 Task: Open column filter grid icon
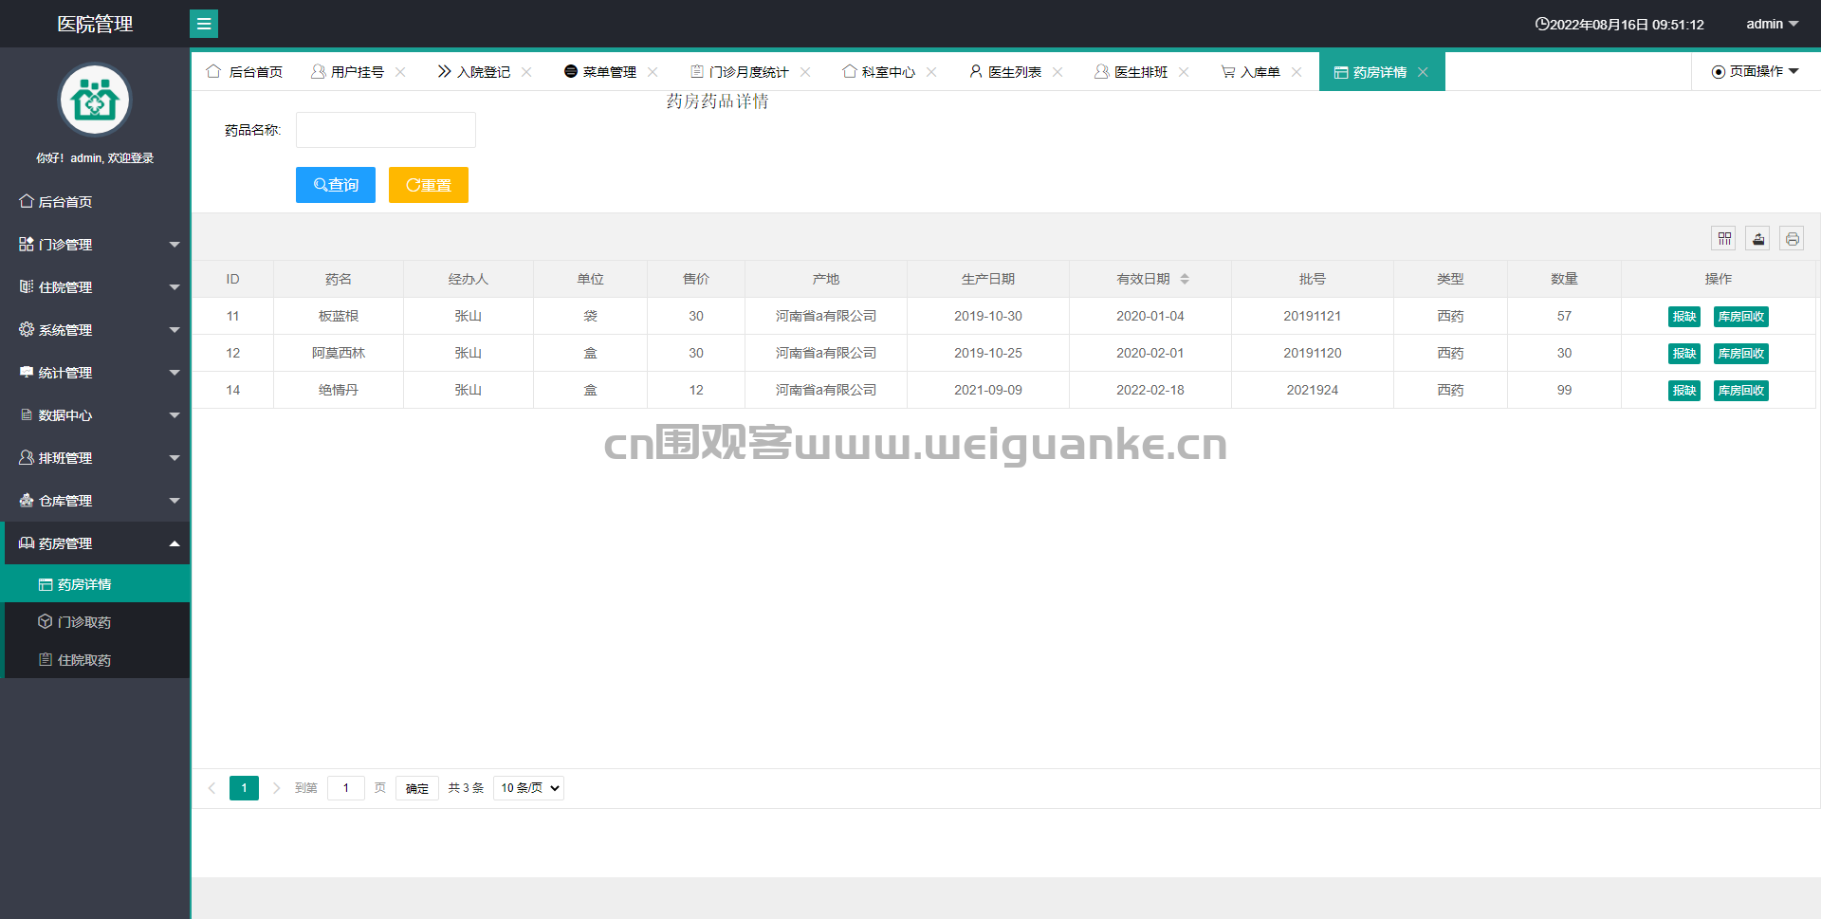tap(1724, 239)
